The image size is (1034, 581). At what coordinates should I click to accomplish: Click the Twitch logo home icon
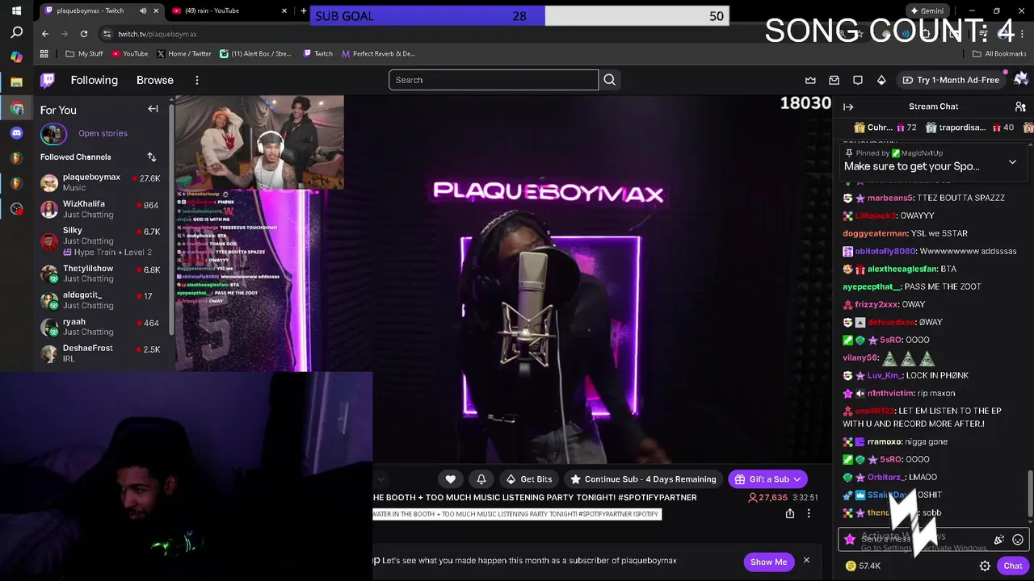pos(48,80)
